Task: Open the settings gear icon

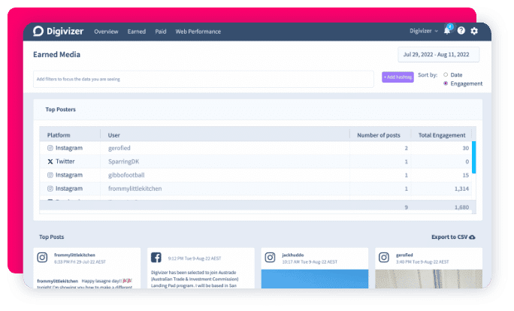Action: pyautogui.click(x=474, y=32)
